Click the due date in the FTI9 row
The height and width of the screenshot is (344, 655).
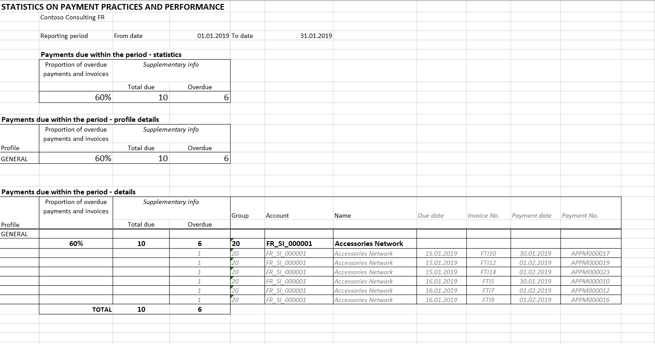click(441, 300)
